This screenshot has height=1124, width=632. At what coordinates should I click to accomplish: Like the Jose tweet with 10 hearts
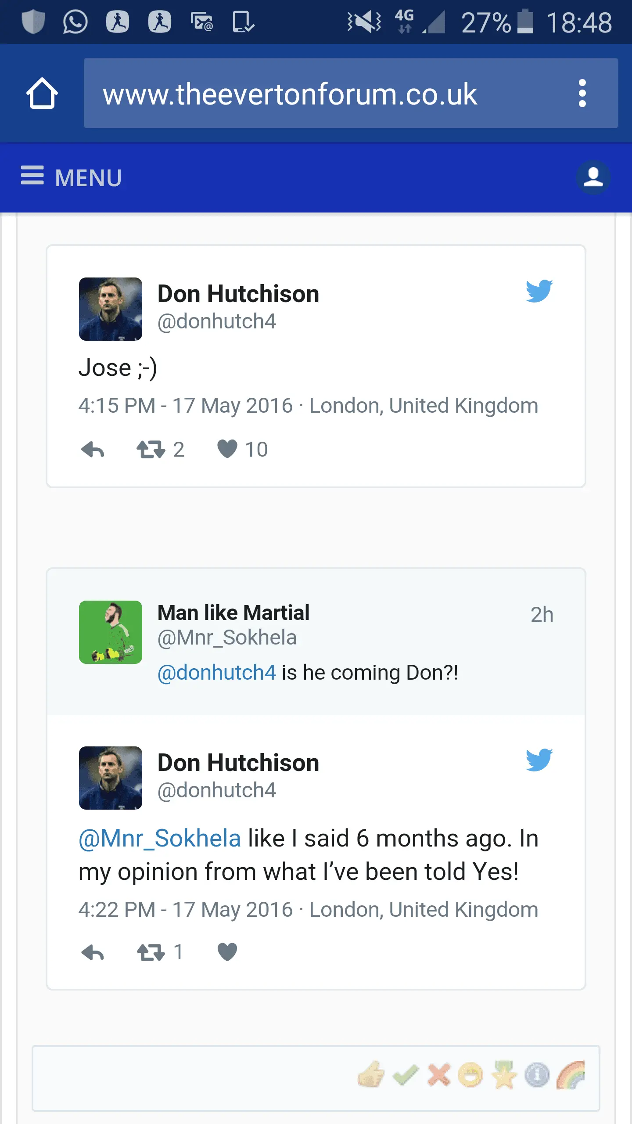227,449
